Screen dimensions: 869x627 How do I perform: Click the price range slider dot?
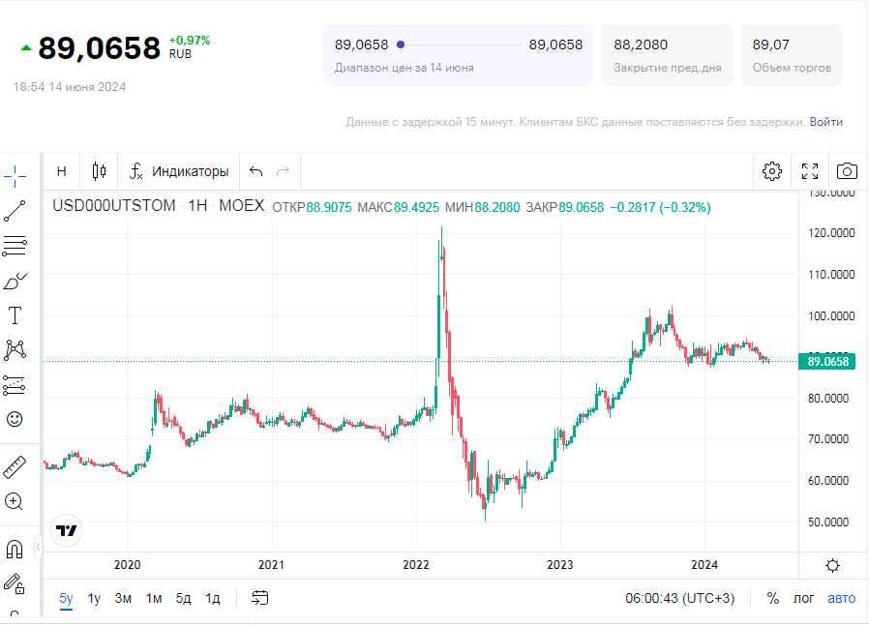401,45
